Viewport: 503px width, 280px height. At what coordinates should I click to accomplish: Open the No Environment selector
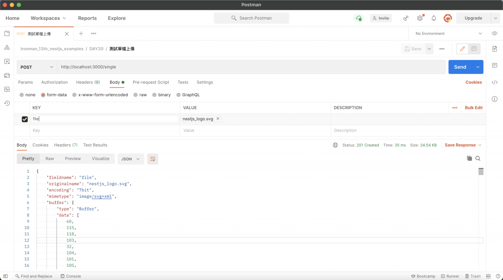coord(448,33)
